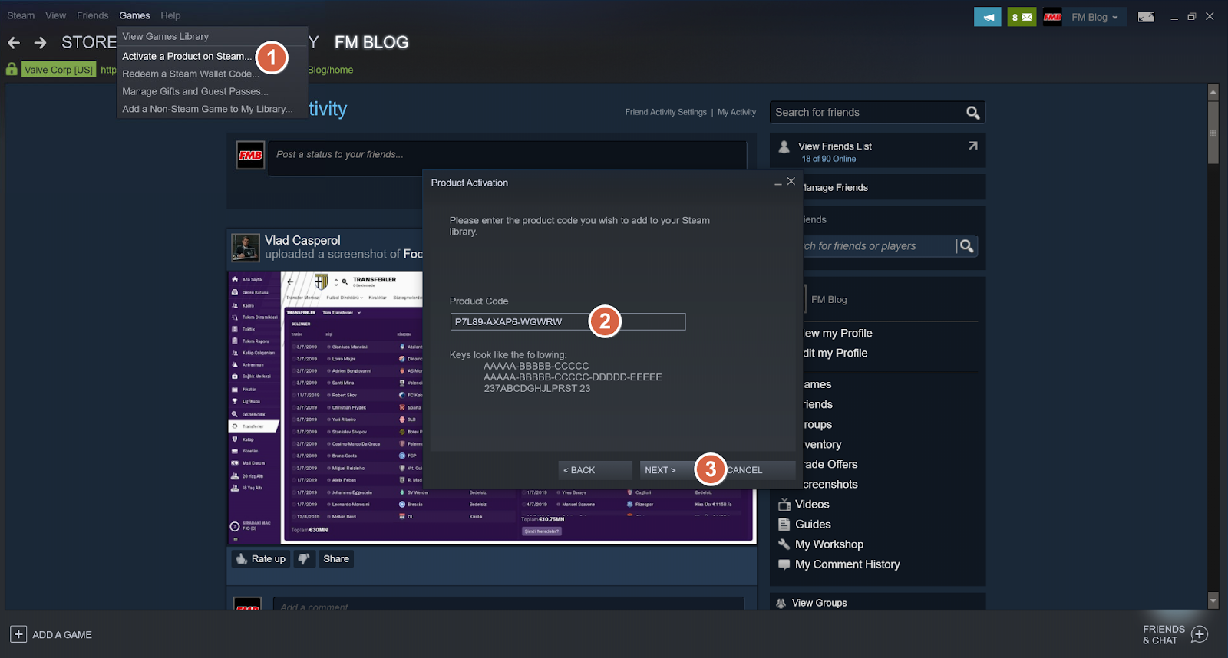Click 18 of 90 Online text

[829, 159]
